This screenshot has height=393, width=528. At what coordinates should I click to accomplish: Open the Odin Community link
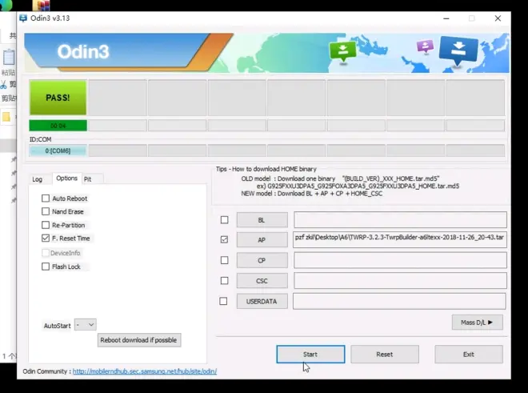(145, 371)
